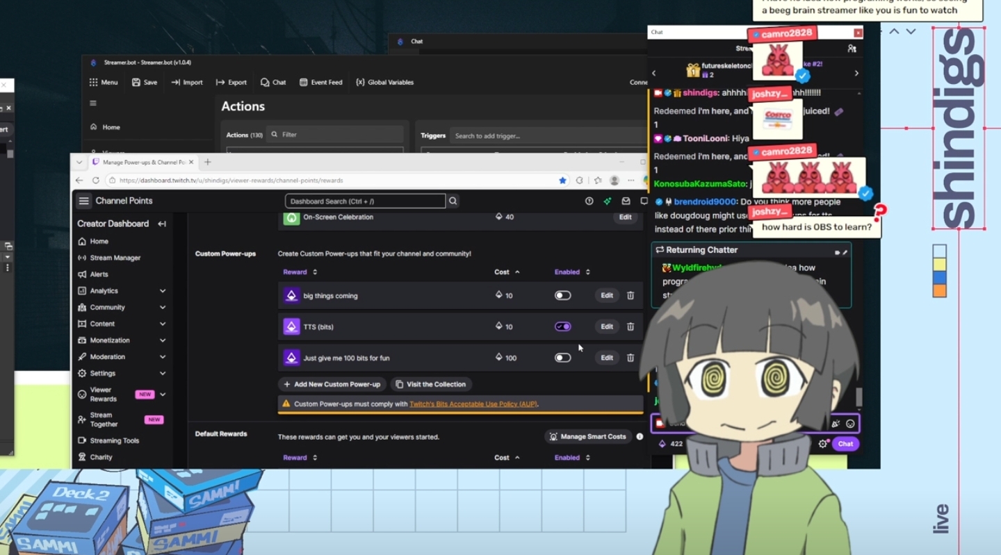
Task: Click the Streamer.bot sidebar hamburger icon
Action: click(93, 103)
